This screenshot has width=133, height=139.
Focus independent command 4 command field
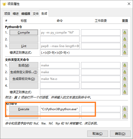coord(60,85)
